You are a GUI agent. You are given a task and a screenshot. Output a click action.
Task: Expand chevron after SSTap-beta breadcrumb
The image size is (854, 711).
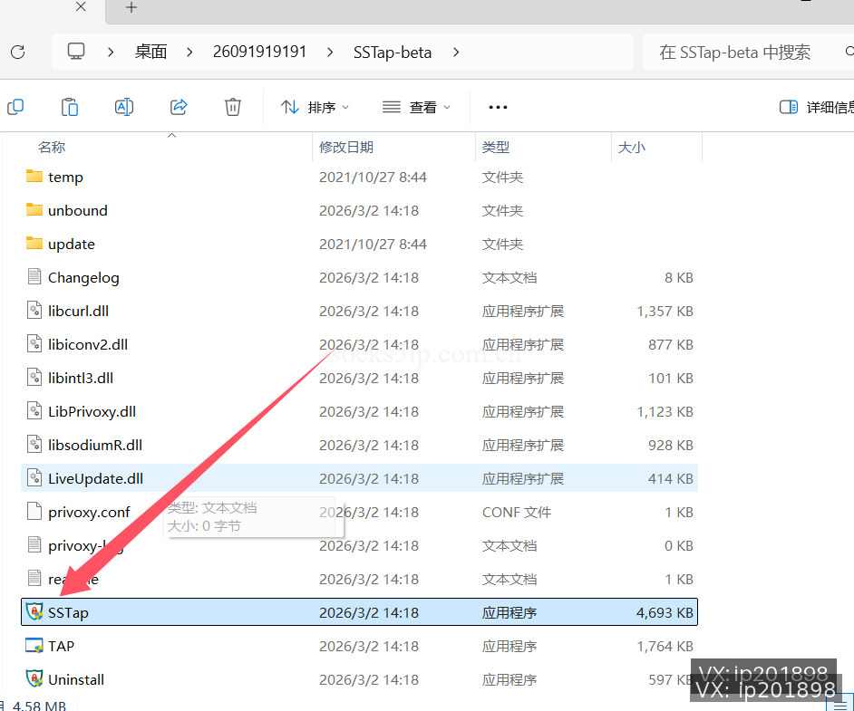(x=456, y=53)
